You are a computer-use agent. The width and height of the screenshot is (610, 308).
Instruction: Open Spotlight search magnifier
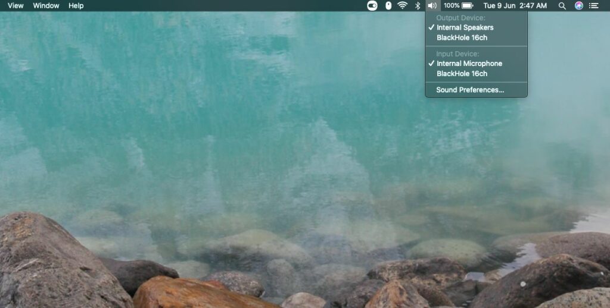562,5
